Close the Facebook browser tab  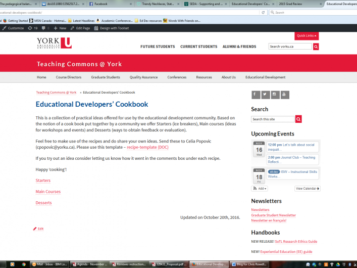[x=130, y=4]
